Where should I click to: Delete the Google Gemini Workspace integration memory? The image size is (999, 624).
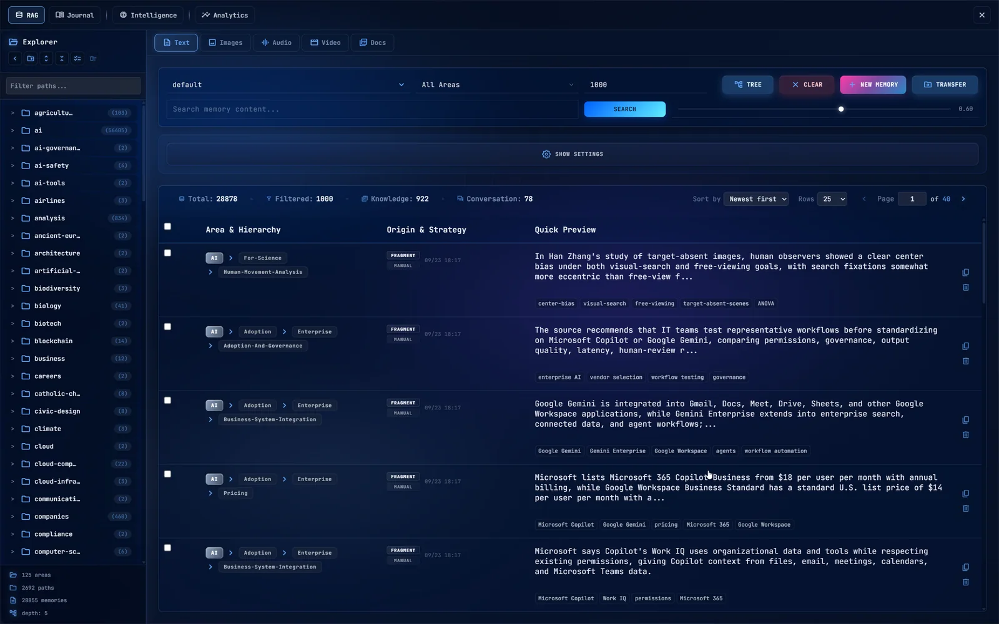pos(966,435)
